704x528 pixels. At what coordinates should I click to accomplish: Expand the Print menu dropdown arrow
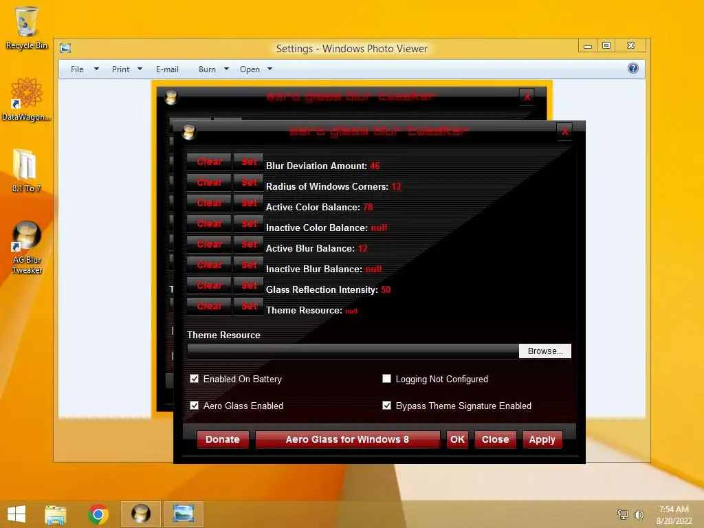(140, 69)
